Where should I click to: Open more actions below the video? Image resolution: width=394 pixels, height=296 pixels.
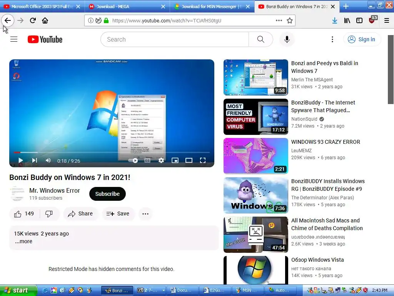[145, 214]
